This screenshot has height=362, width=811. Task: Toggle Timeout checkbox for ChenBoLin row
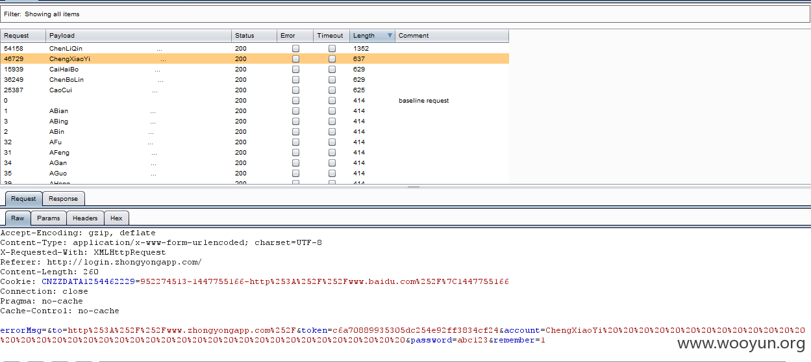(332, 80)
